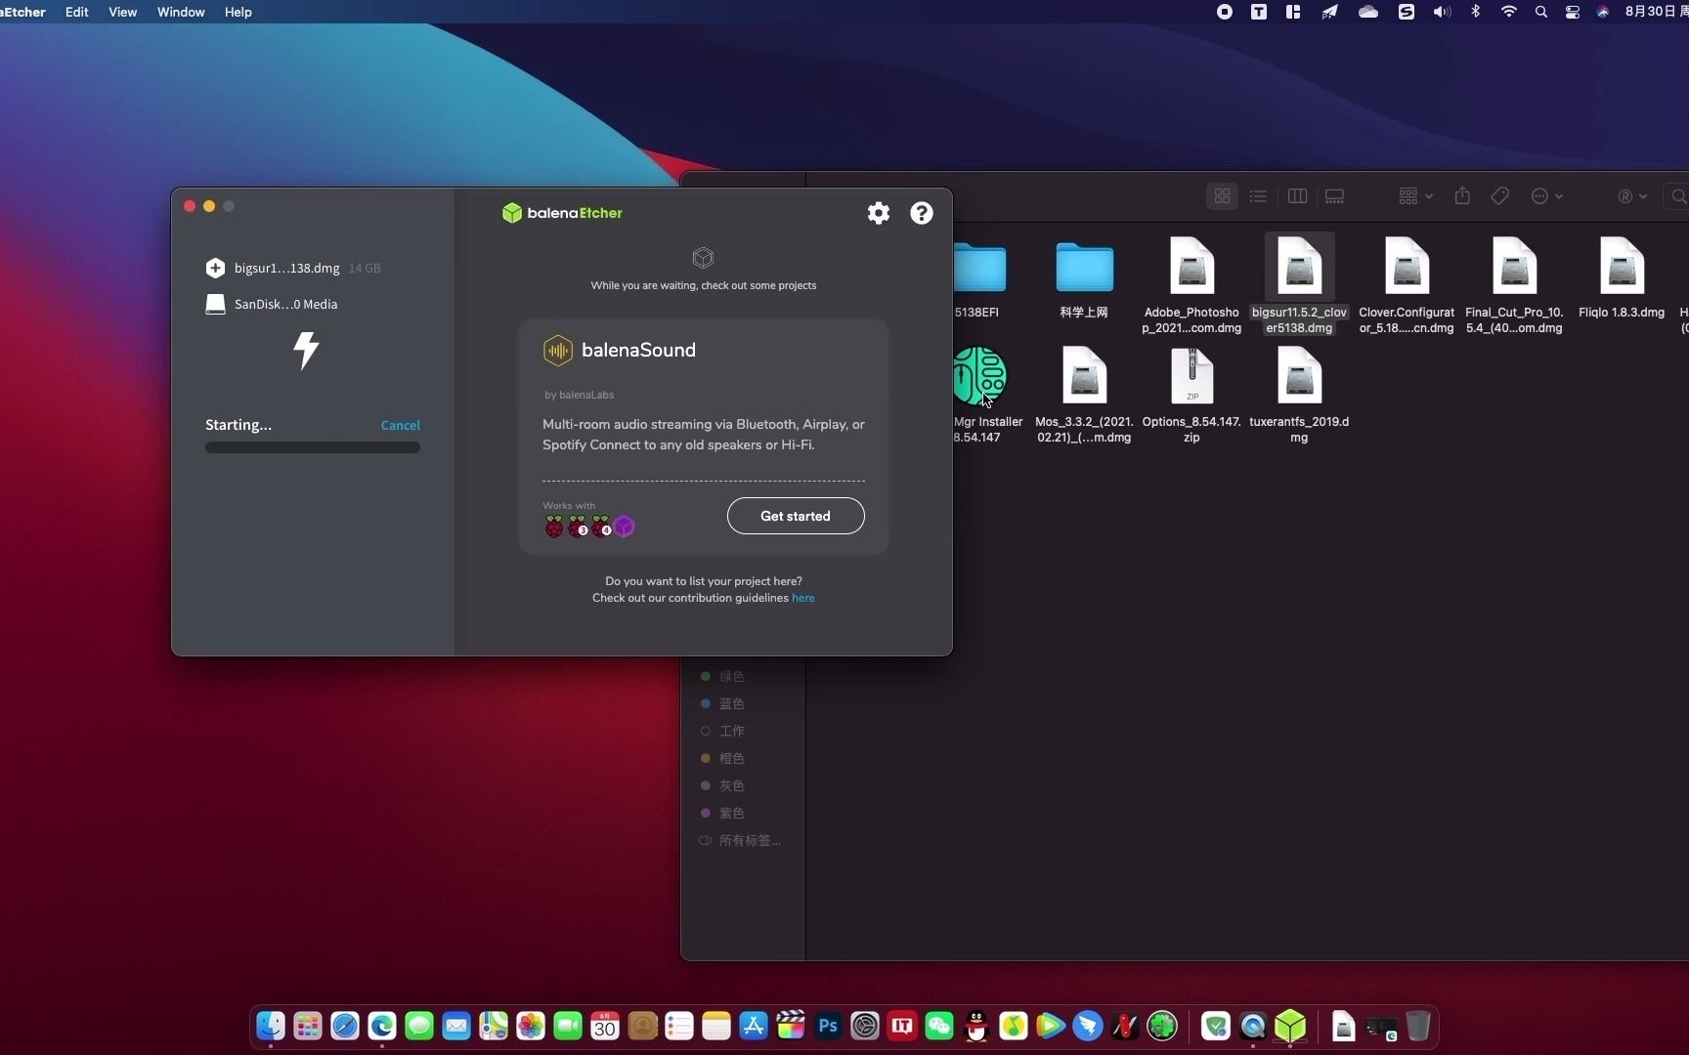This screenshot has width=1689, height=1055.
Task: Click the flashing progress bar
Action: (x=313, y=447)
